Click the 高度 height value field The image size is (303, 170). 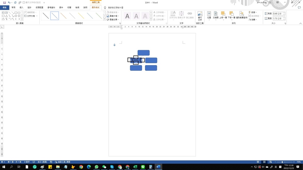(x=278, y=14)
